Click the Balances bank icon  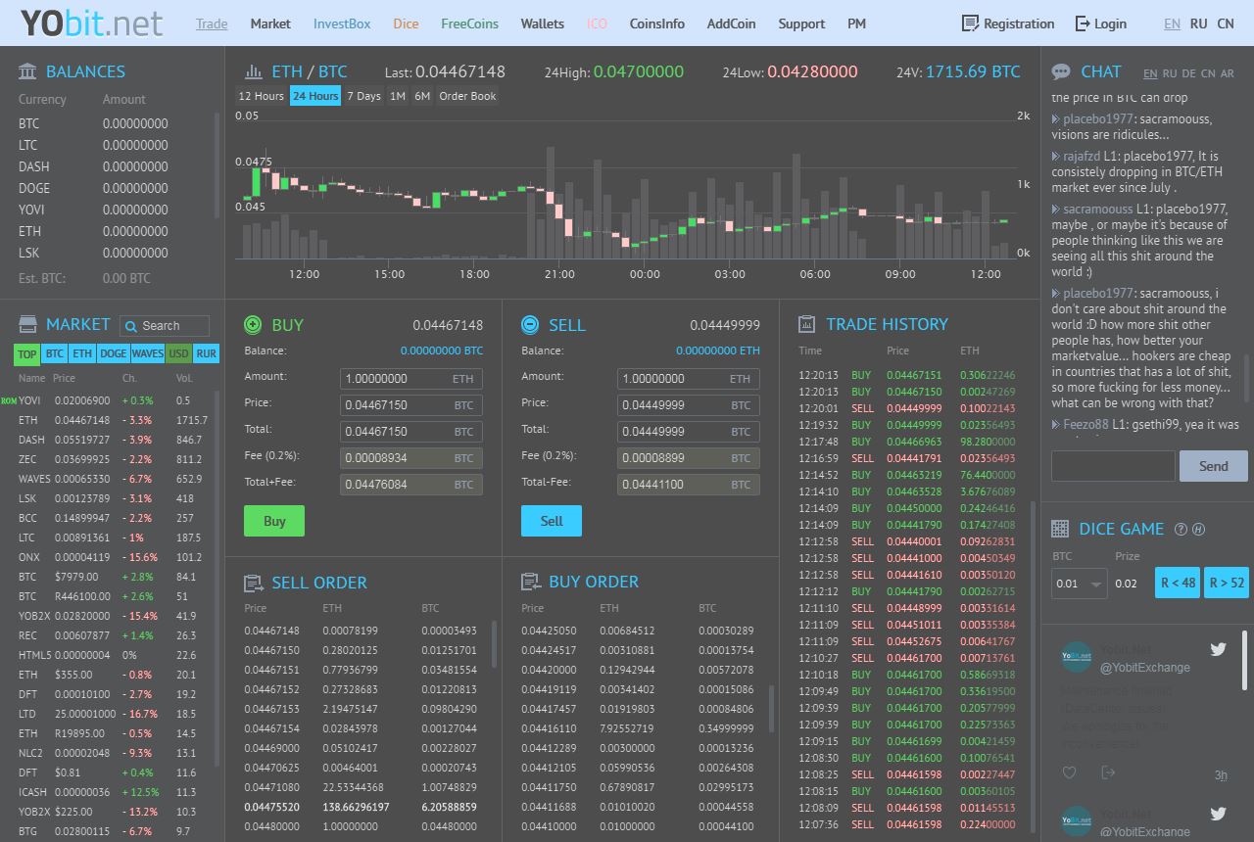(27, 71)
